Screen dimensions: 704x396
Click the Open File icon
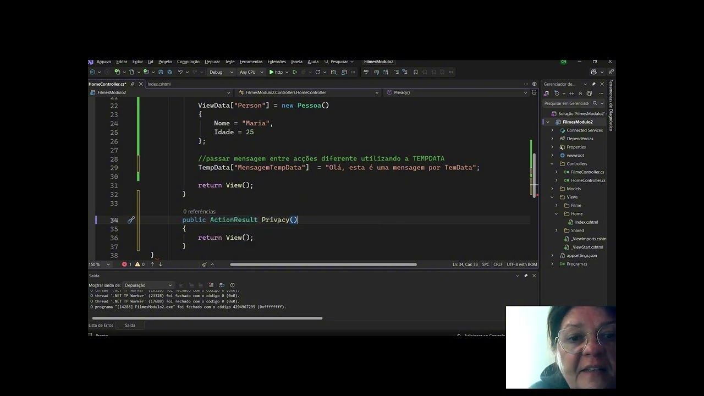(131, 72)
